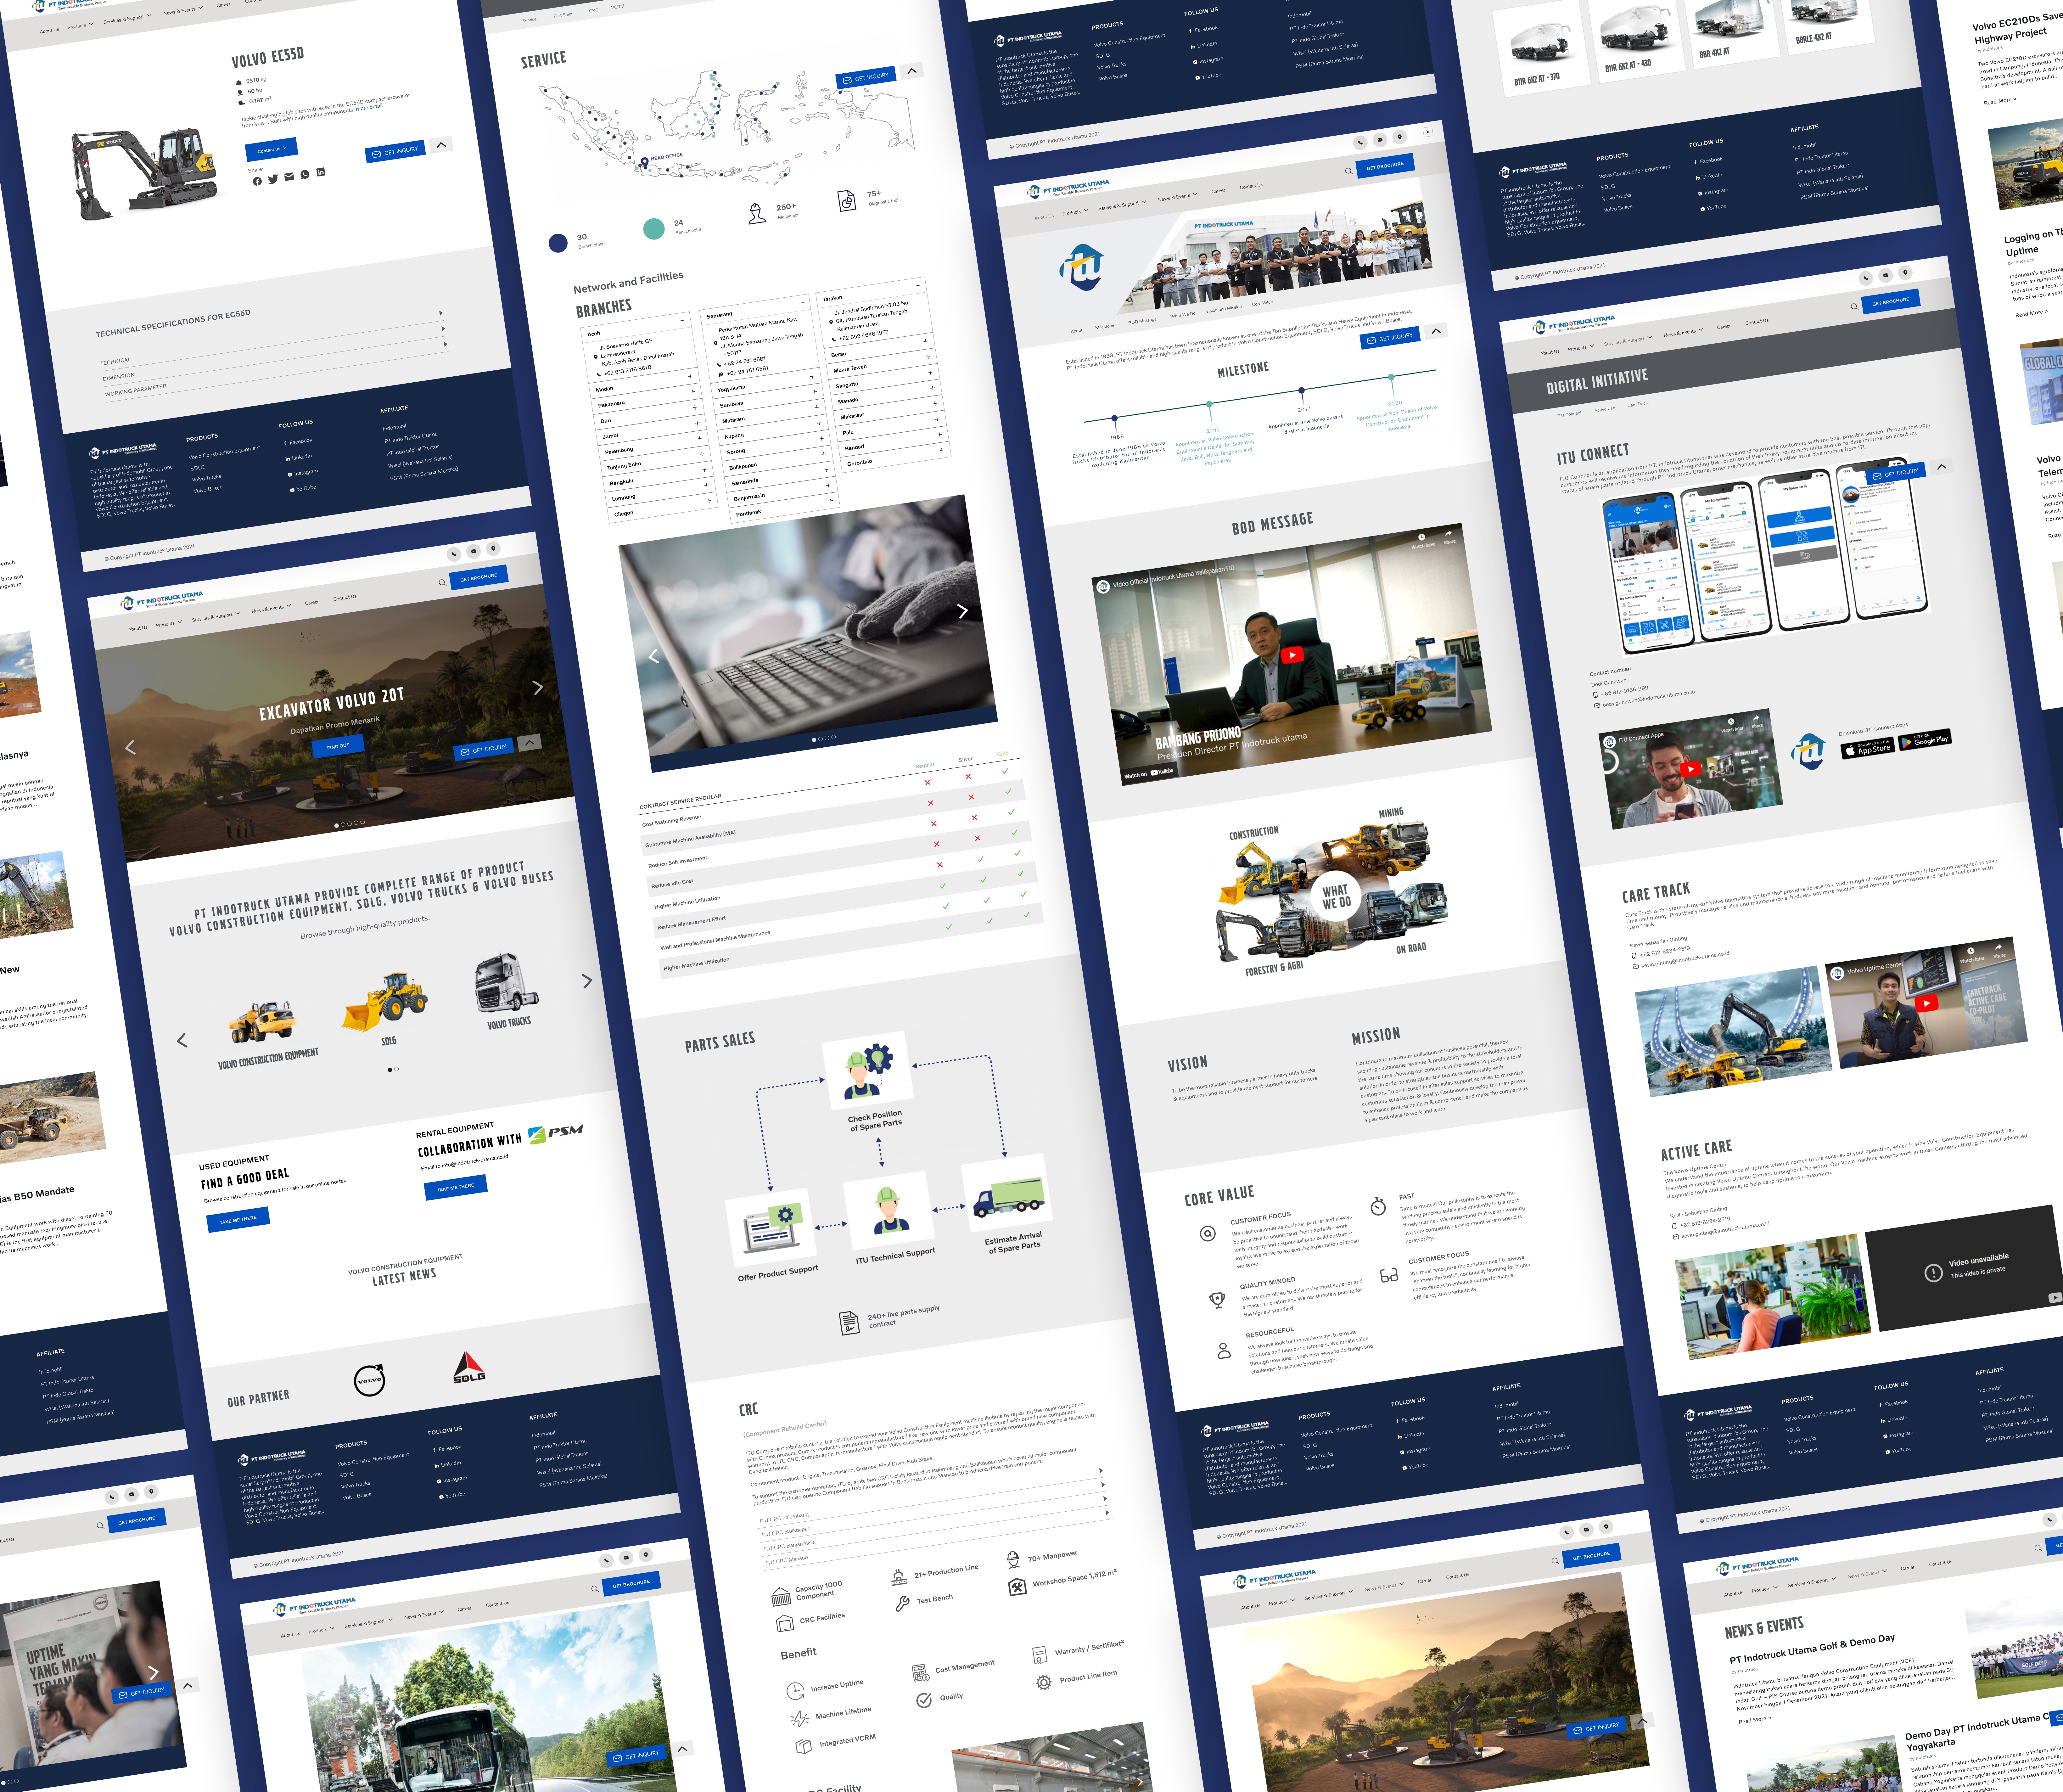
Task: Click TAKE ME THERE under Collaboration with PSM
Action: (456, 1187)
